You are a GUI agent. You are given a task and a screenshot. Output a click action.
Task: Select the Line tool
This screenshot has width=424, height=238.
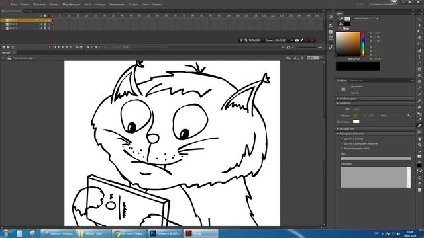pos(419,63)
